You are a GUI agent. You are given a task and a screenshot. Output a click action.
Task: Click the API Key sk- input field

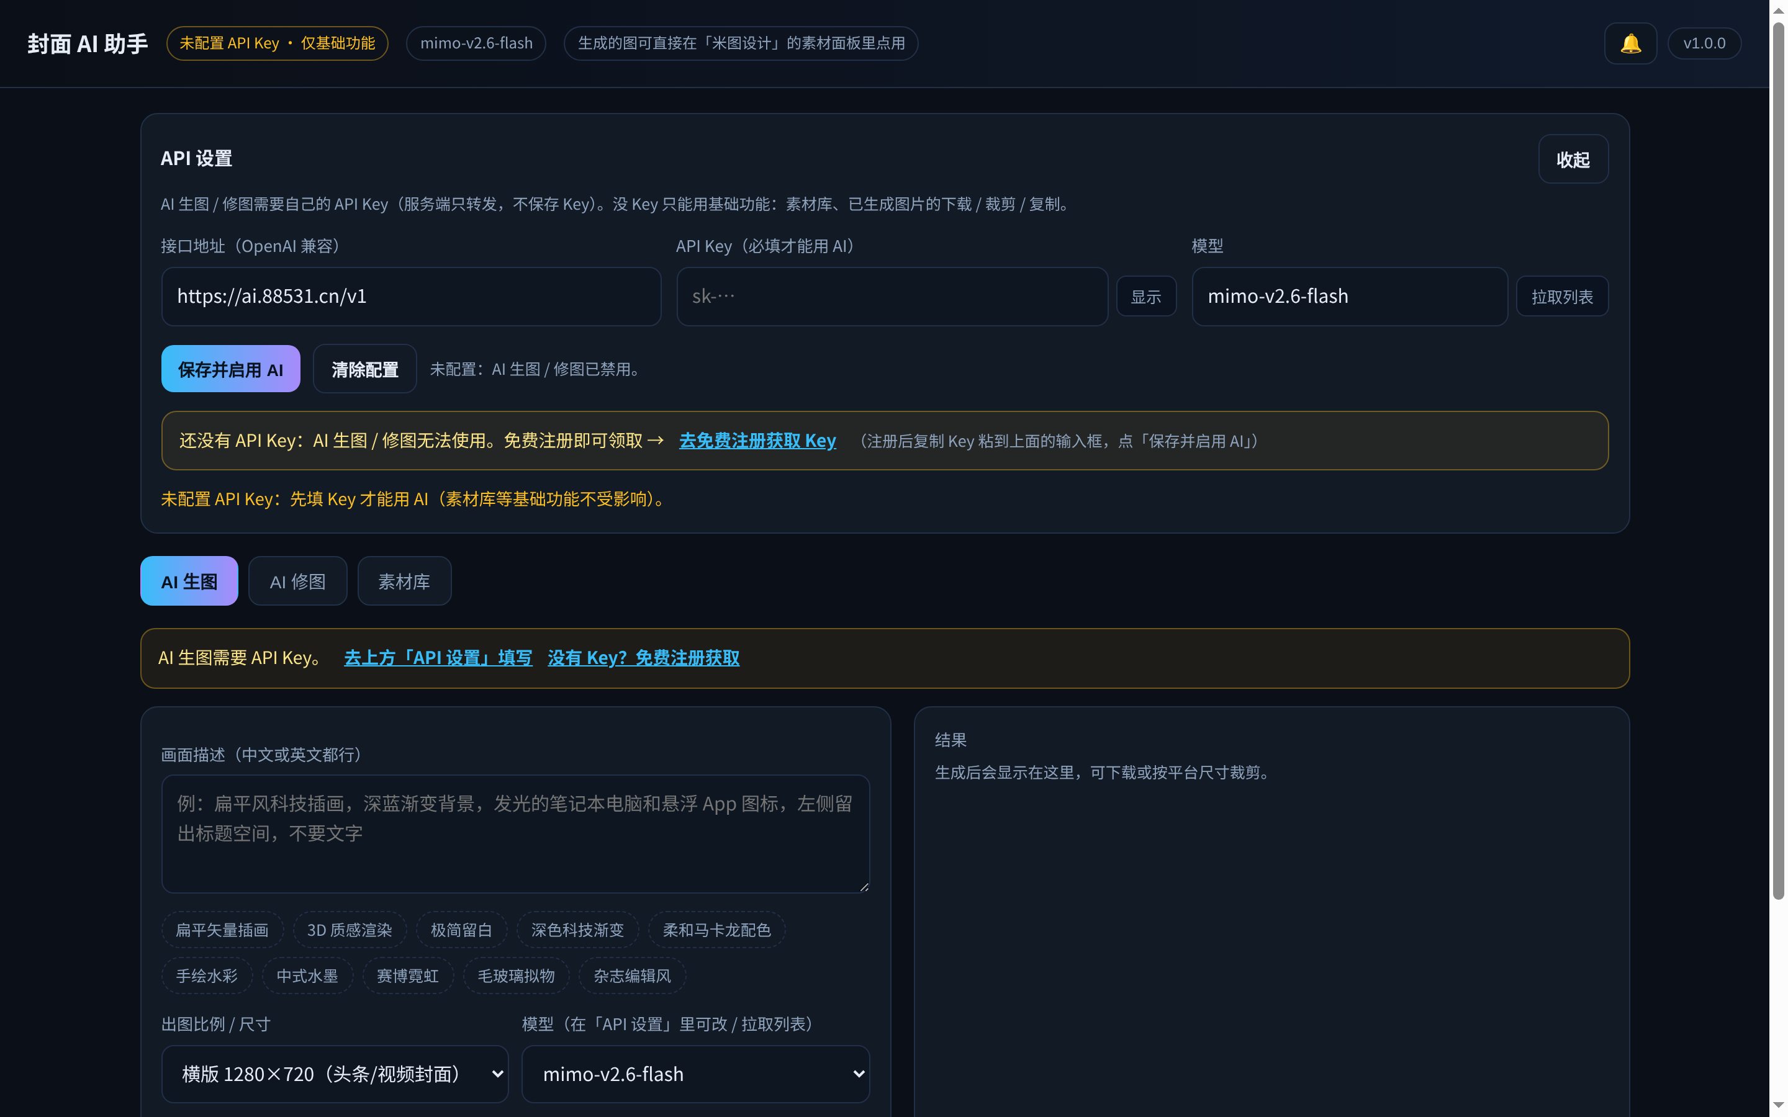[x=892, y=296]
